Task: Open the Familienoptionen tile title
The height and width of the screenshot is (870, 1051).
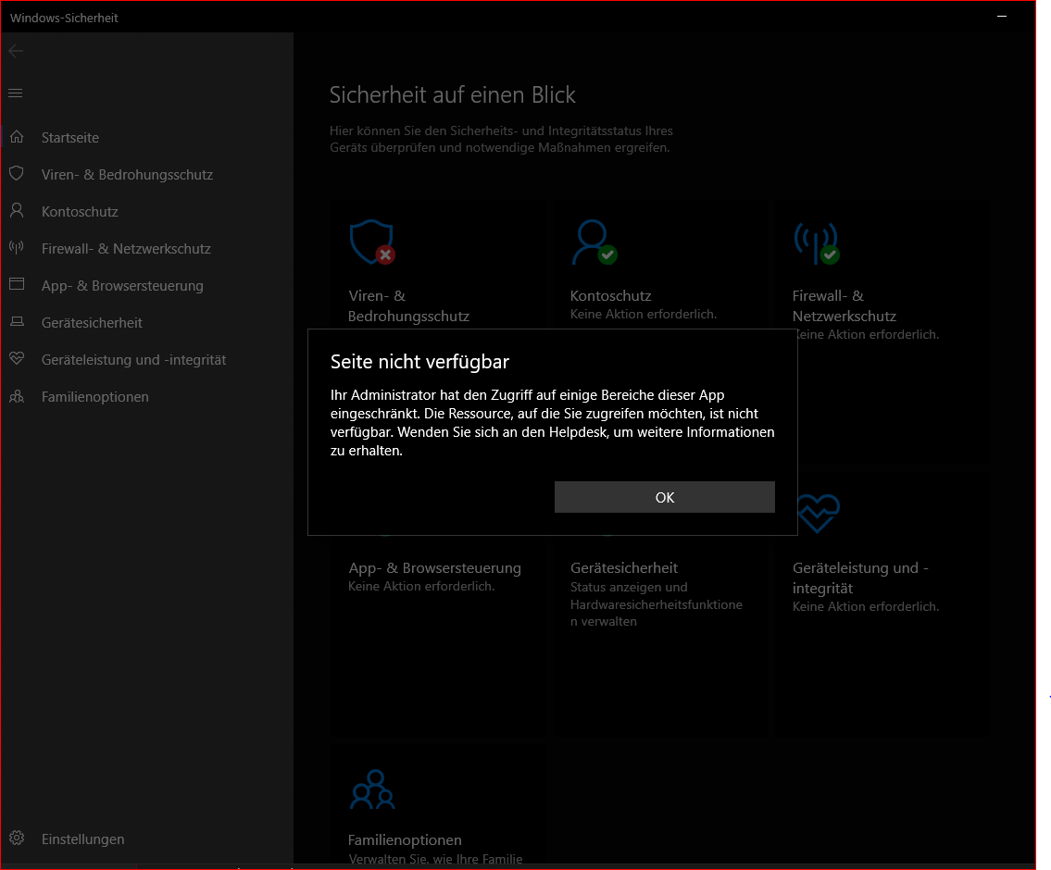Action: pyautogui.click(x=405, y=839)
